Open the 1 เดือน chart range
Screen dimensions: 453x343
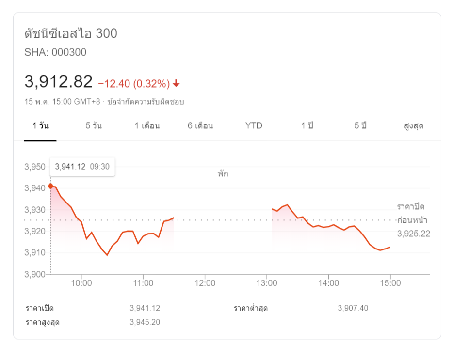click(147, 126)
